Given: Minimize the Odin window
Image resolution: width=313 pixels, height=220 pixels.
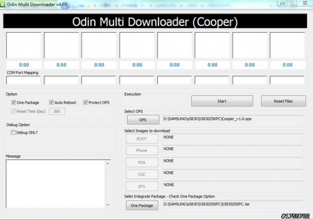Looking at the screenshot, I should coord(282,3).
